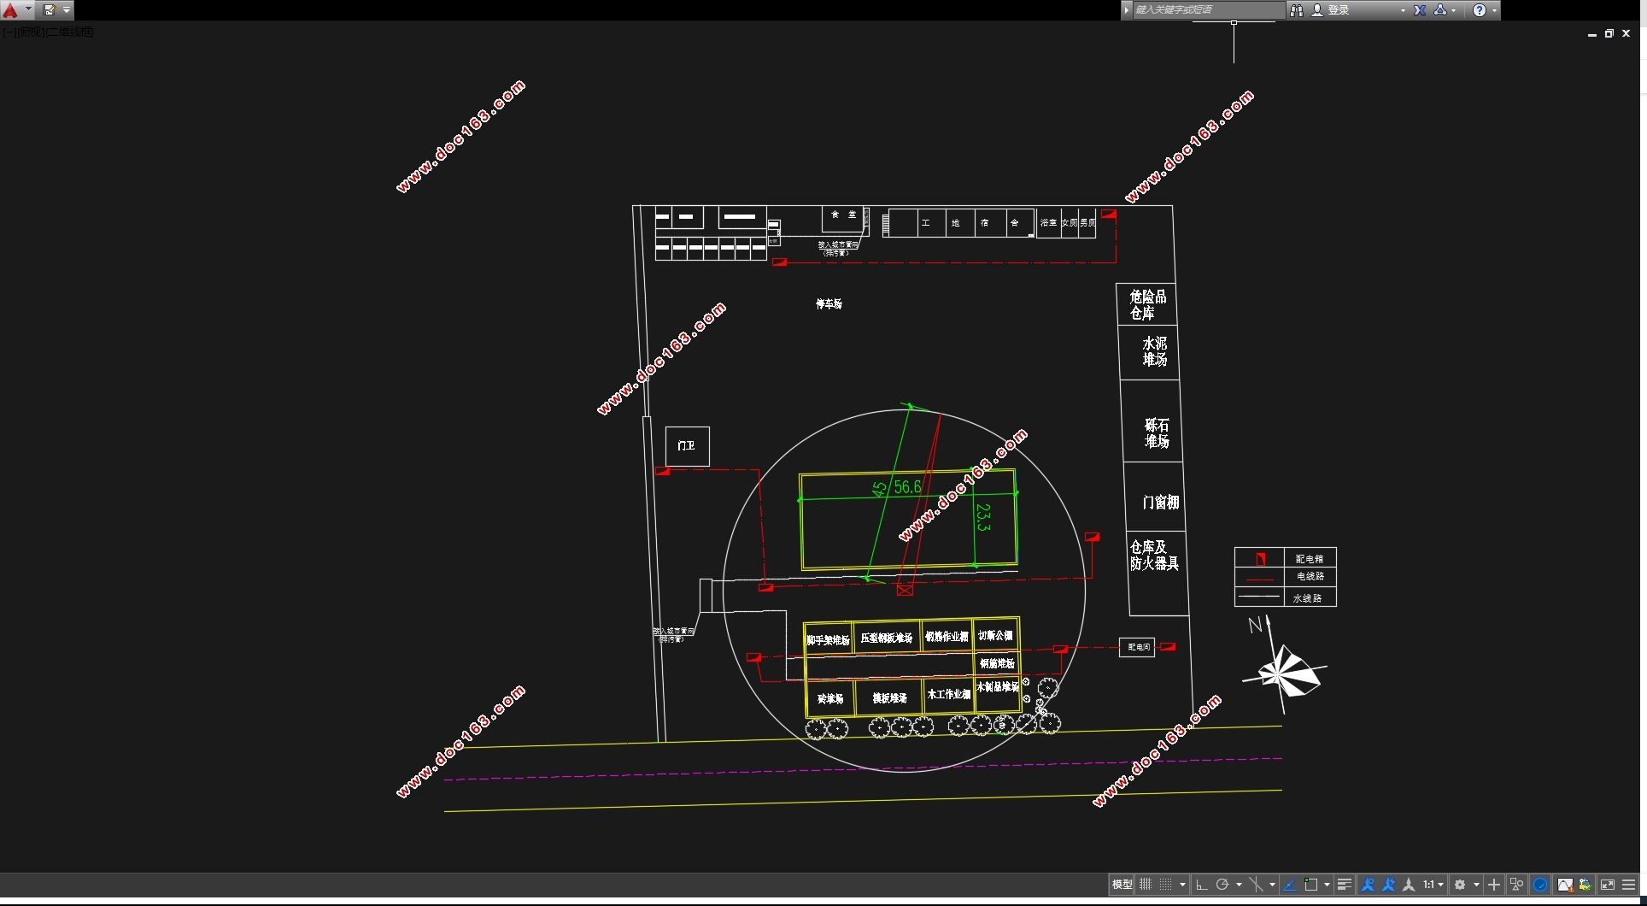The width and height of the screenshot is (1647, 906).
Task: Click the red distribution box legend symbol
Action: coord(1260,559)
